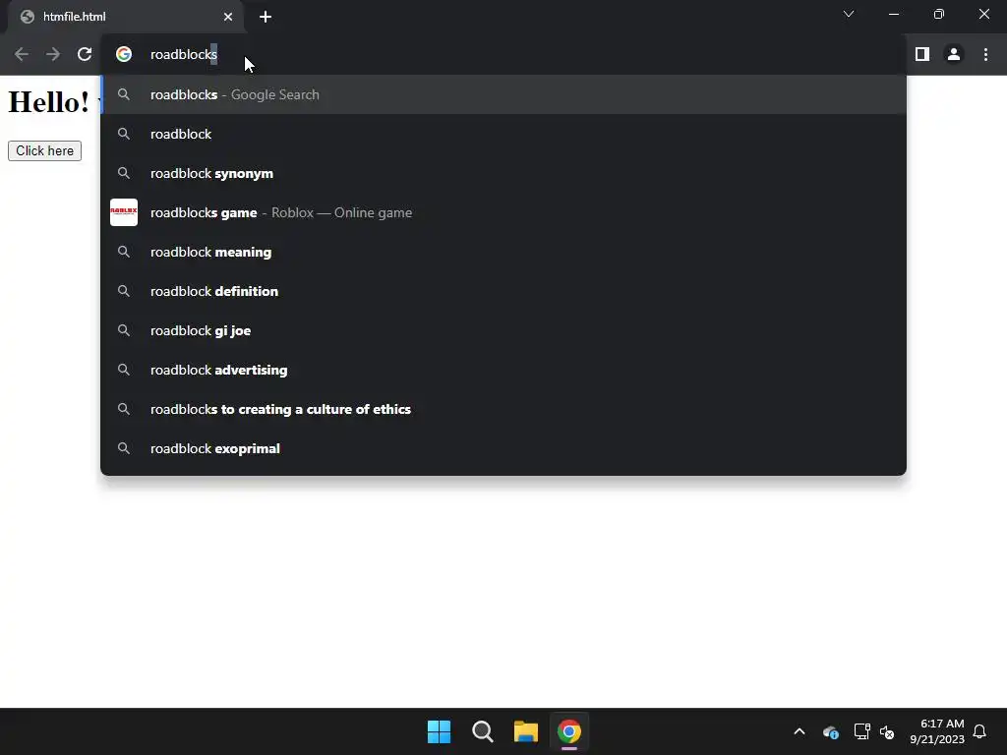
Task: Click the OneDrive cloud tray icon
Action: 830,731
